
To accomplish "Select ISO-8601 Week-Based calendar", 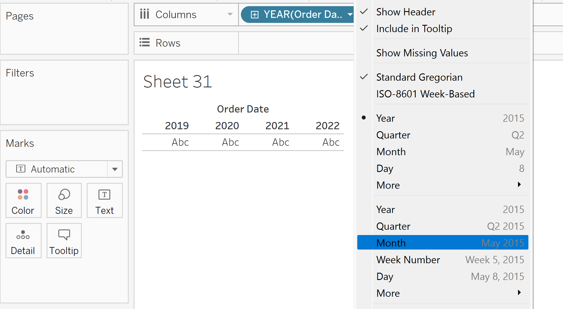I will pyautogui.click(x=425, y=94).
